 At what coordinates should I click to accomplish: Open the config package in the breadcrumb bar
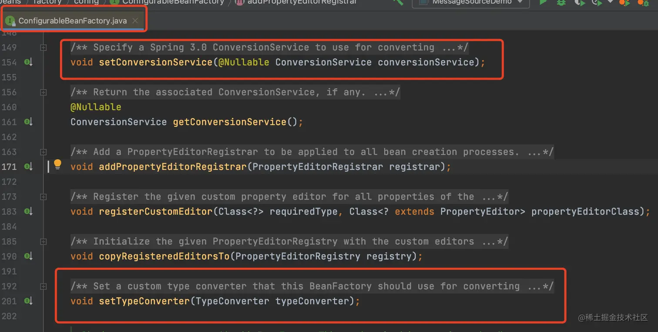pos(86,2)
